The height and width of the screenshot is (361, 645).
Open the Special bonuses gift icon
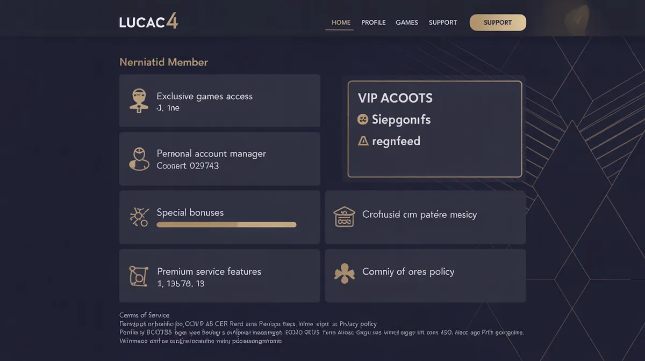139,217
